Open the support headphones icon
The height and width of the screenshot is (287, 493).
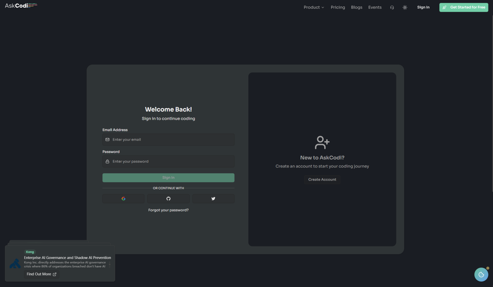click(392, 7)
